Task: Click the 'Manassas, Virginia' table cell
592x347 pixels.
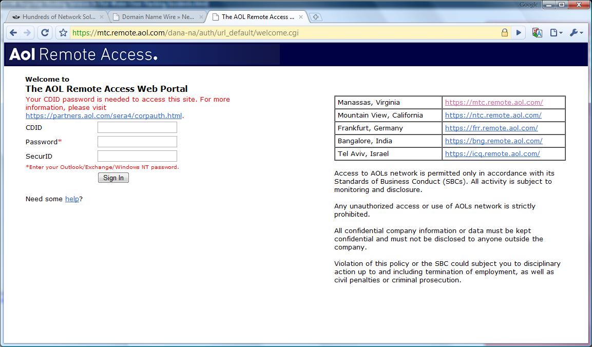Action: pos(388,102)
